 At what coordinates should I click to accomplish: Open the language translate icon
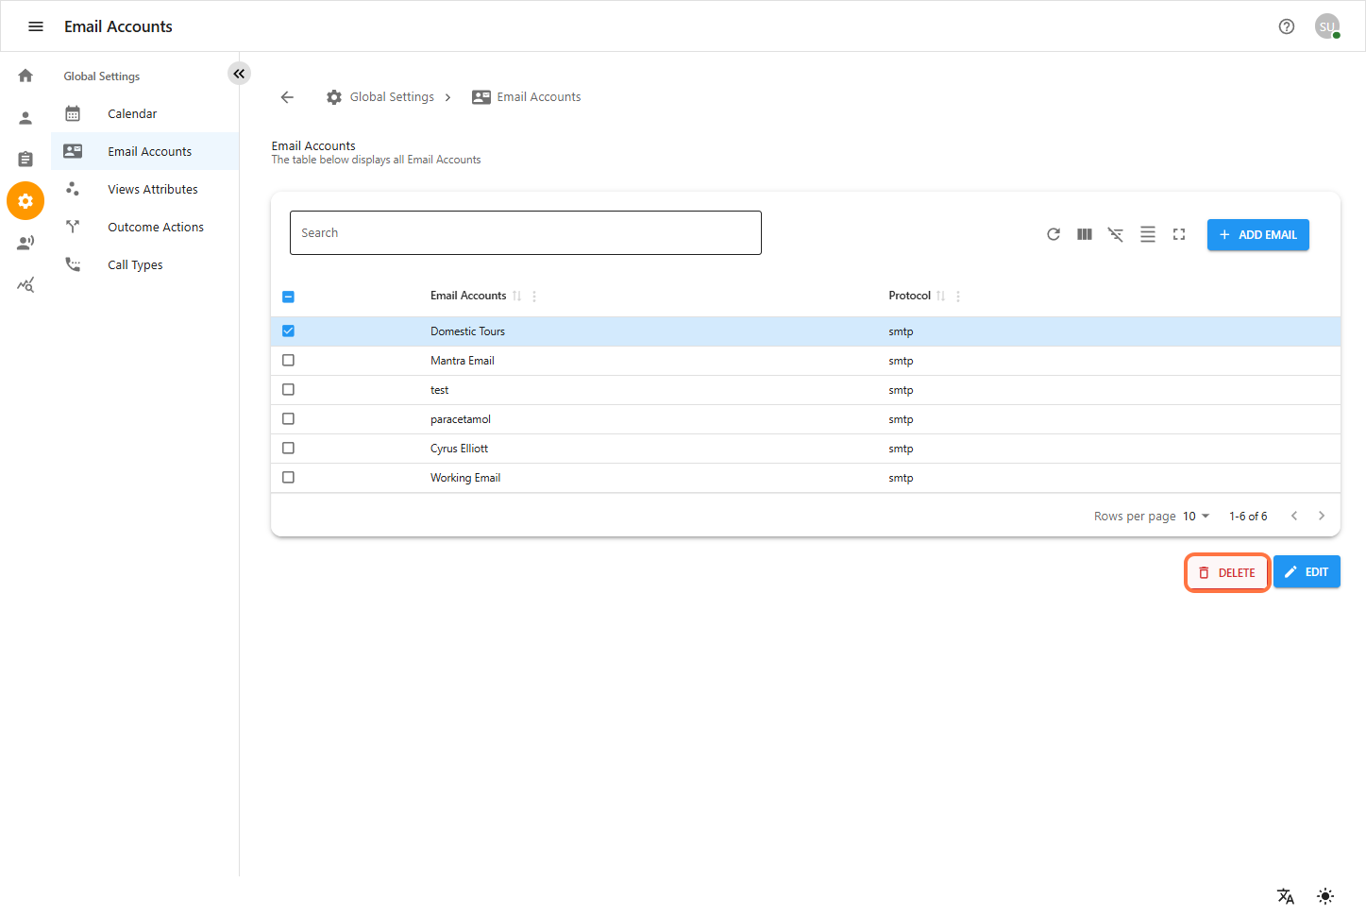(1286, 896)
